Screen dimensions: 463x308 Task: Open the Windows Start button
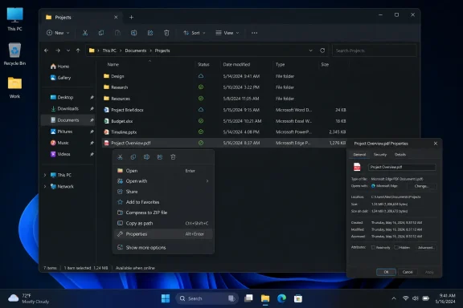166,298
